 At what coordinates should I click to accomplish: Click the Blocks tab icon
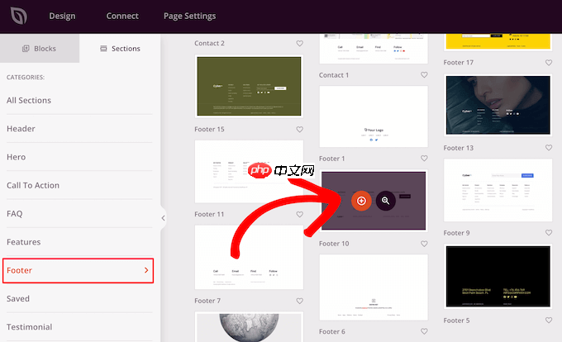click(x=26, y=49)
